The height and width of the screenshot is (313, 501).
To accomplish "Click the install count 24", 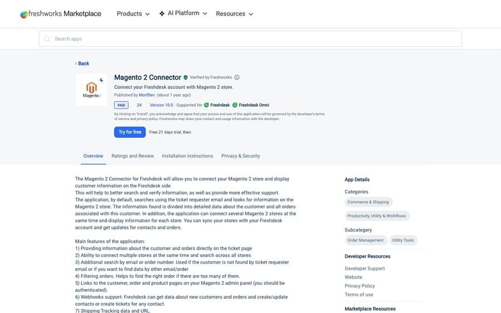I will point(139,105).
